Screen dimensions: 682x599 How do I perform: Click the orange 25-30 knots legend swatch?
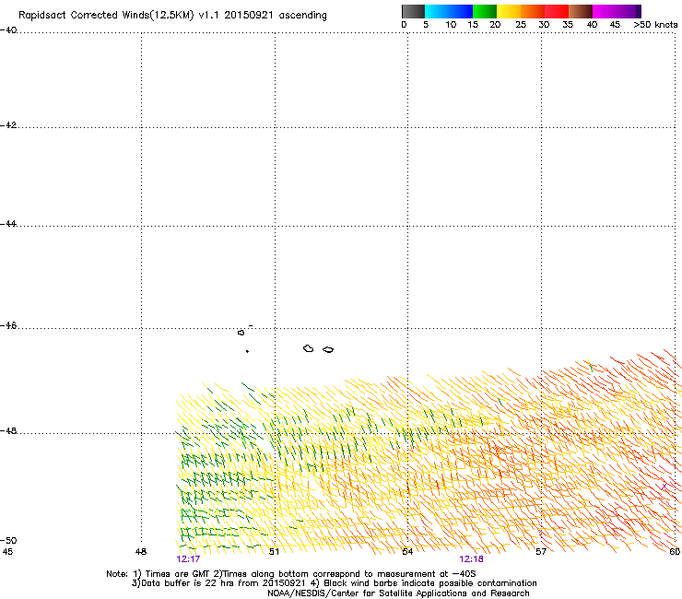(533, 11)
